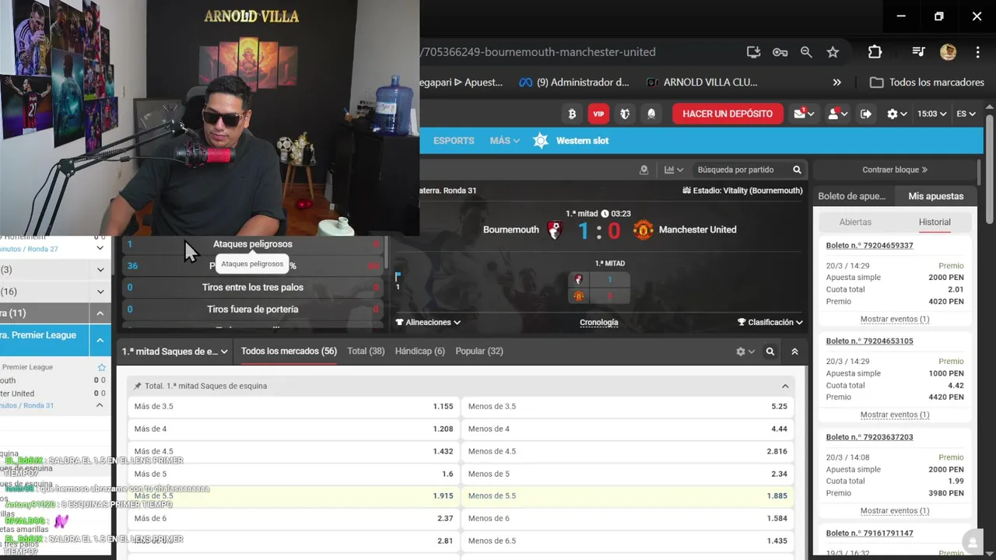Show events for the 4020 PEN ticket
Image resolution: width=996 pixels, height=560 pixels.
[895, 319]
